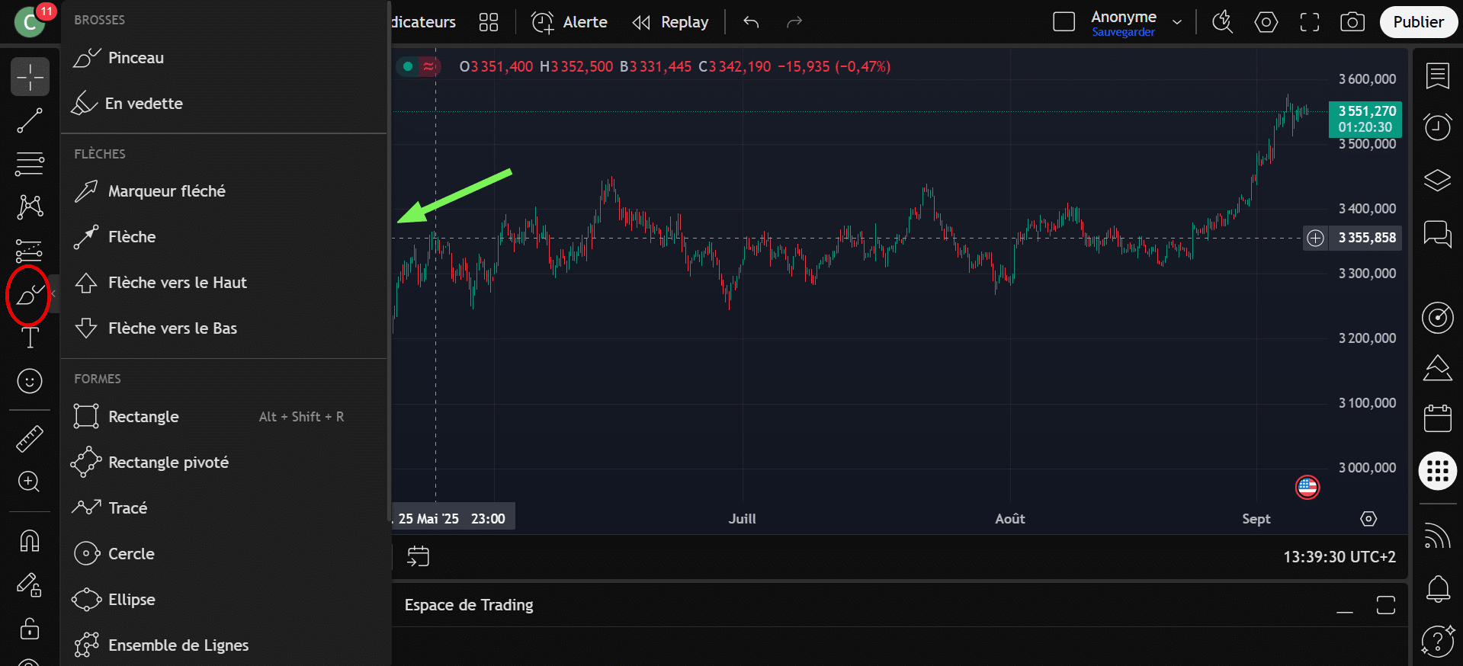Screen dimensions: 1463x666
Task: Expand the Anonyme layout dropdown arrow
Action: click(x=1177, y=22)
